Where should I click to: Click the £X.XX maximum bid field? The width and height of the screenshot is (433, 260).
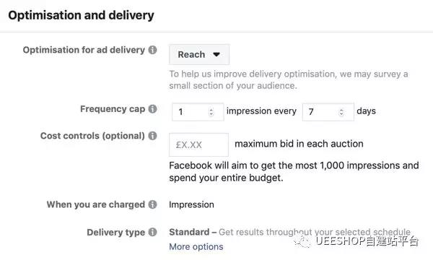pos(199,144)
